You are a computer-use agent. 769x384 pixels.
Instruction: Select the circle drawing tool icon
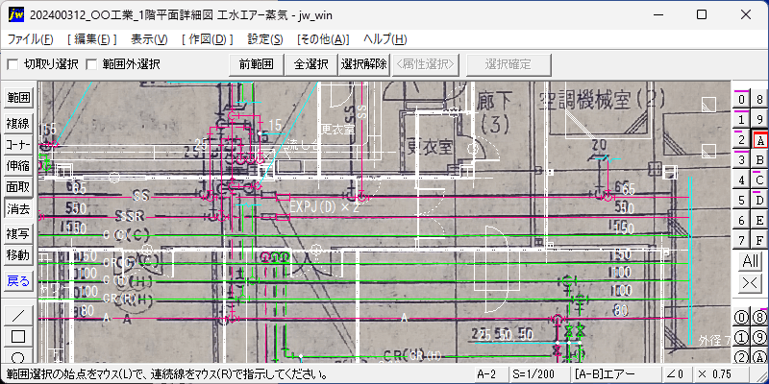pos(18,356)
